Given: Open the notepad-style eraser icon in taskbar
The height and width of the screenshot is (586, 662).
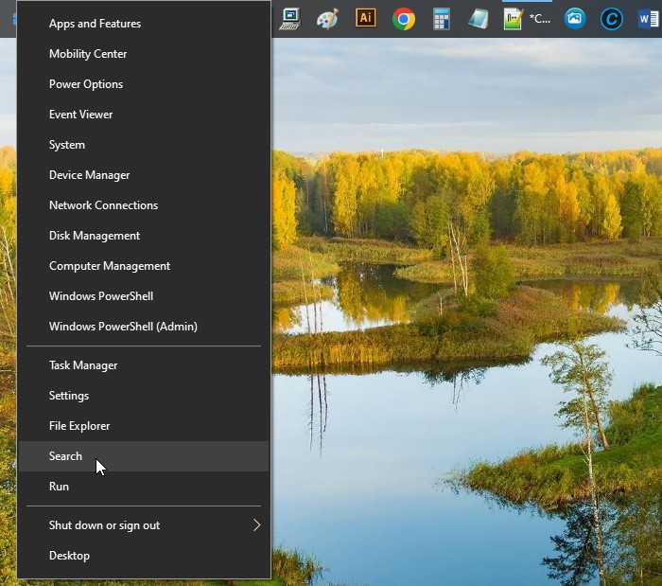Looking at the screenshot, I should pos(479,19).
